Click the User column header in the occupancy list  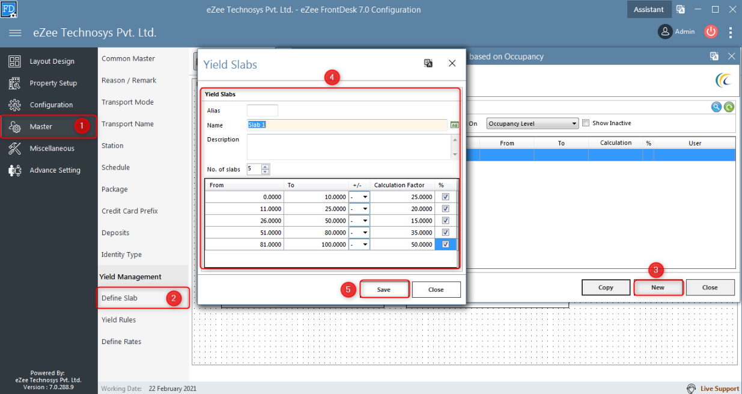click(x=695, y=143)
